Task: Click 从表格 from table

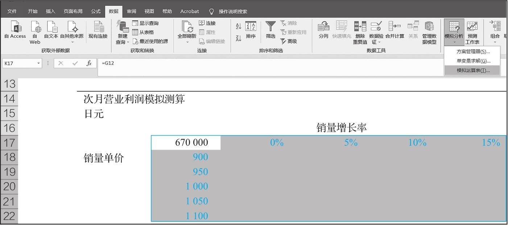Action: coord(143,32)
